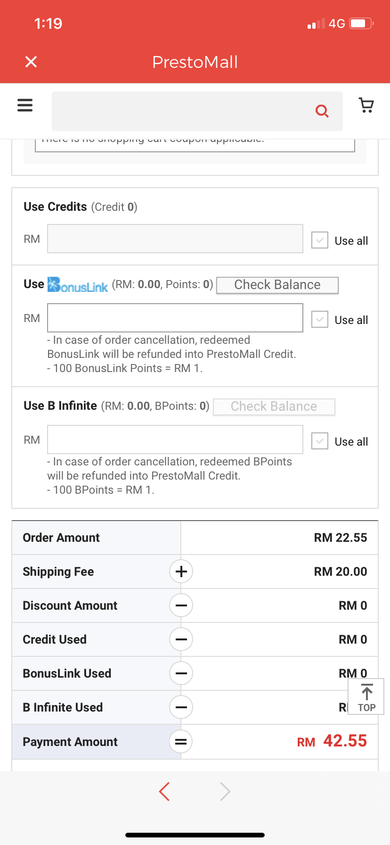
Task: Open the hamburger menu
Action: (25, 105)
